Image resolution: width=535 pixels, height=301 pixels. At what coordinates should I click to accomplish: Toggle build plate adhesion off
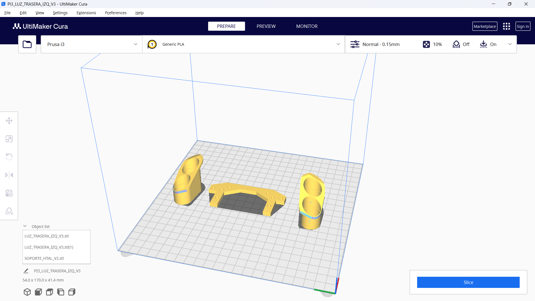coord(488,44)
